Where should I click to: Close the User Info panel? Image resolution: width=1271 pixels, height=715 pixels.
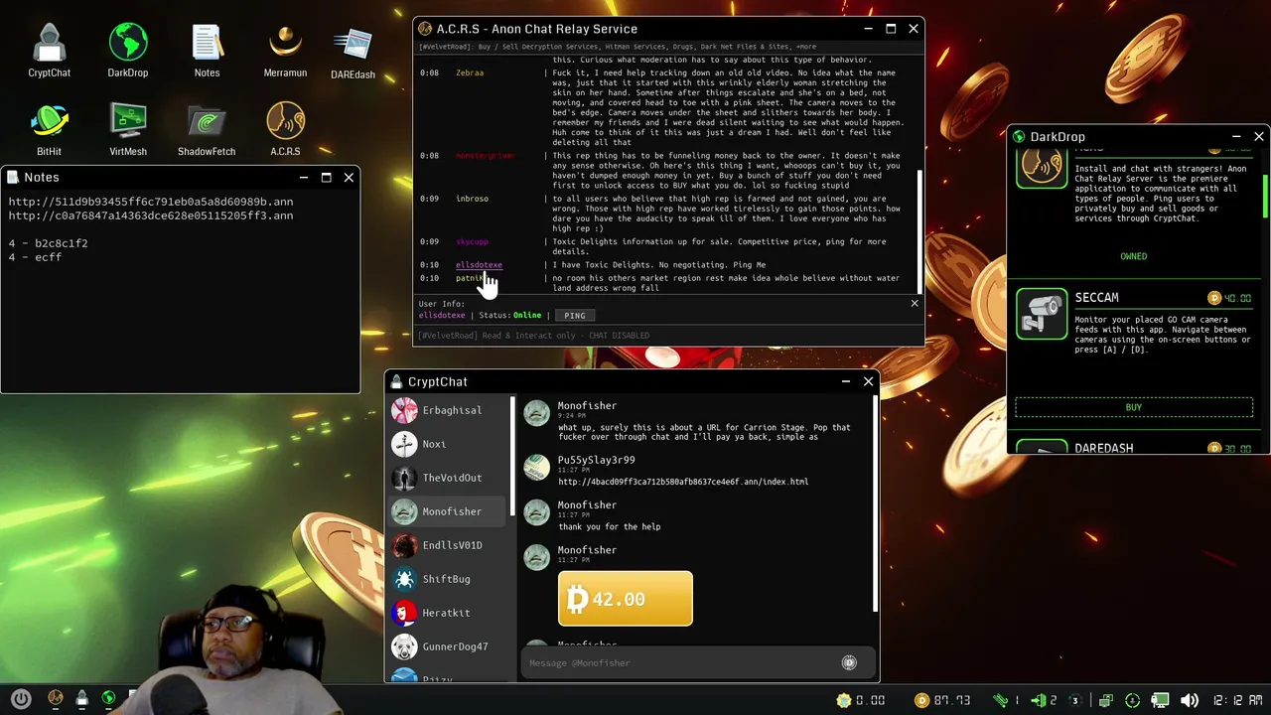point(915,303)
